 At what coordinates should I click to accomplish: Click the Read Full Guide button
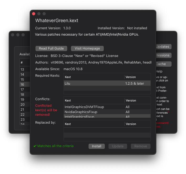point(51,49)
